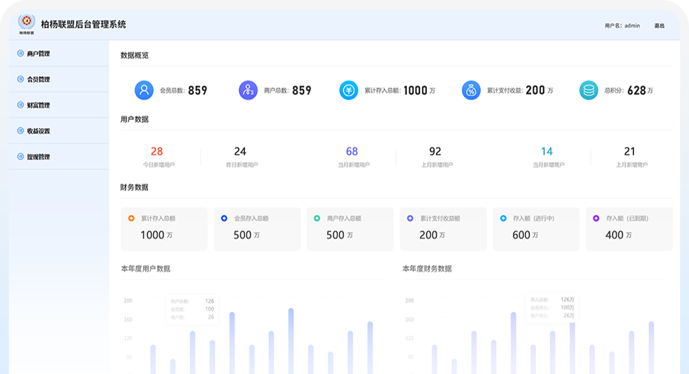
Task: Click the blue 68 当月新增用户 figure
Action: pyautogui.click(x=352, y=151)
